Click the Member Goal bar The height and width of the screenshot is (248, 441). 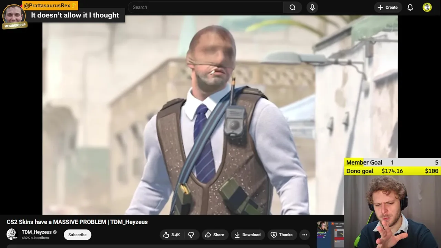392,163
